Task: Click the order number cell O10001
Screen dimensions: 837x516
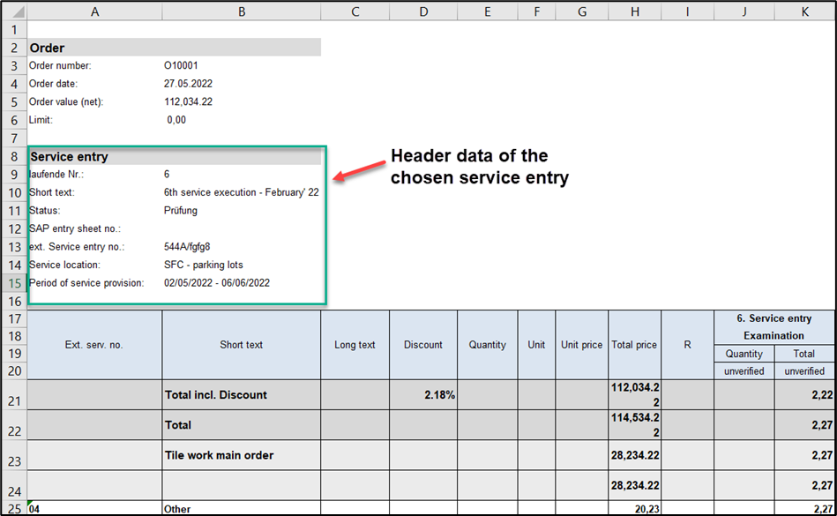Action: (x=181, y=65)
